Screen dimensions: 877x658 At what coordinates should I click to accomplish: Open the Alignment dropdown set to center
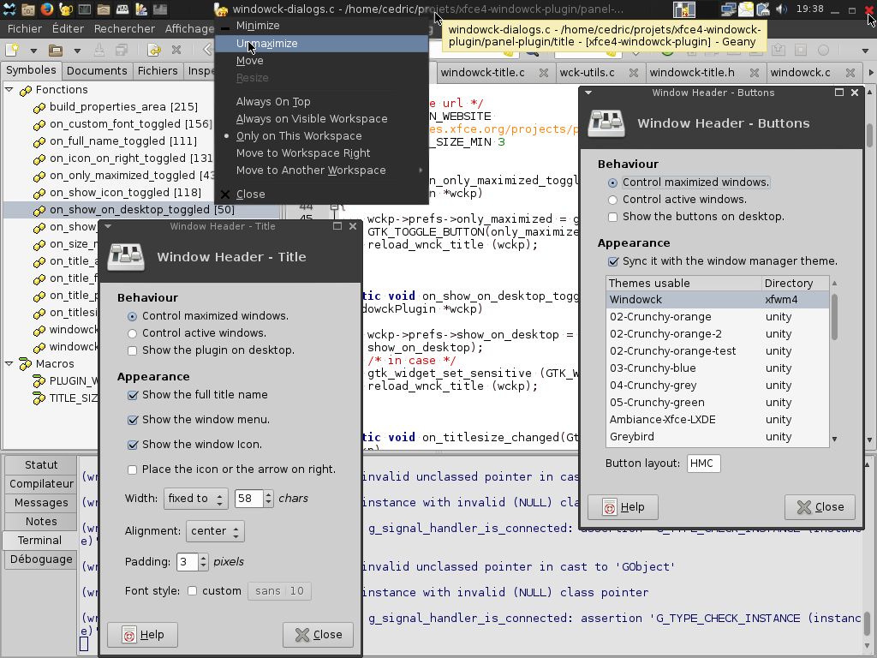(215, 530)
